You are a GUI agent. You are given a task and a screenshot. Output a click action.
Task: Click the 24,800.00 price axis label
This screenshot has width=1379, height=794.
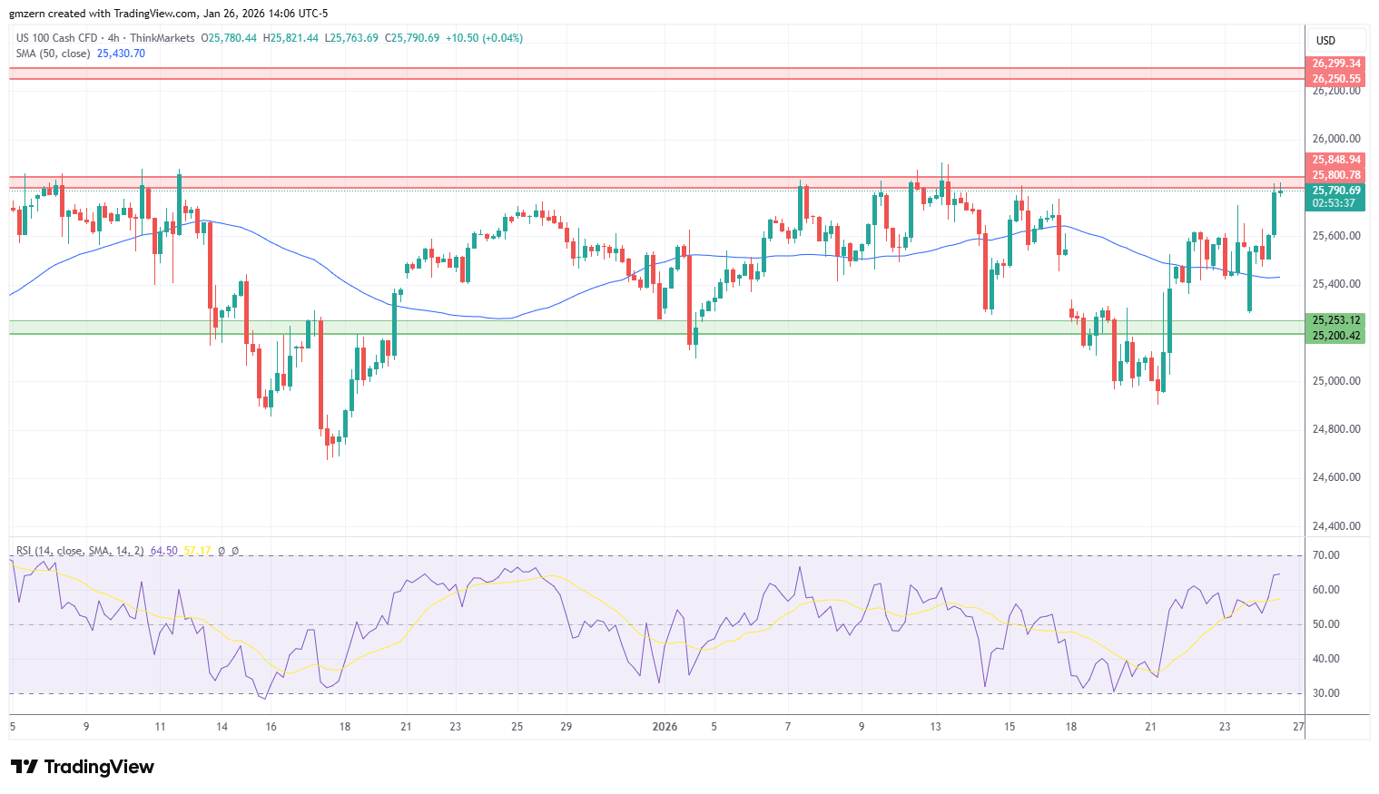pyautogui.click(x=1336, y=429)
